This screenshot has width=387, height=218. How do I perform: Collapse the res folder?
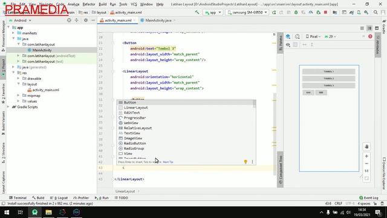click(x=13, y=73)
